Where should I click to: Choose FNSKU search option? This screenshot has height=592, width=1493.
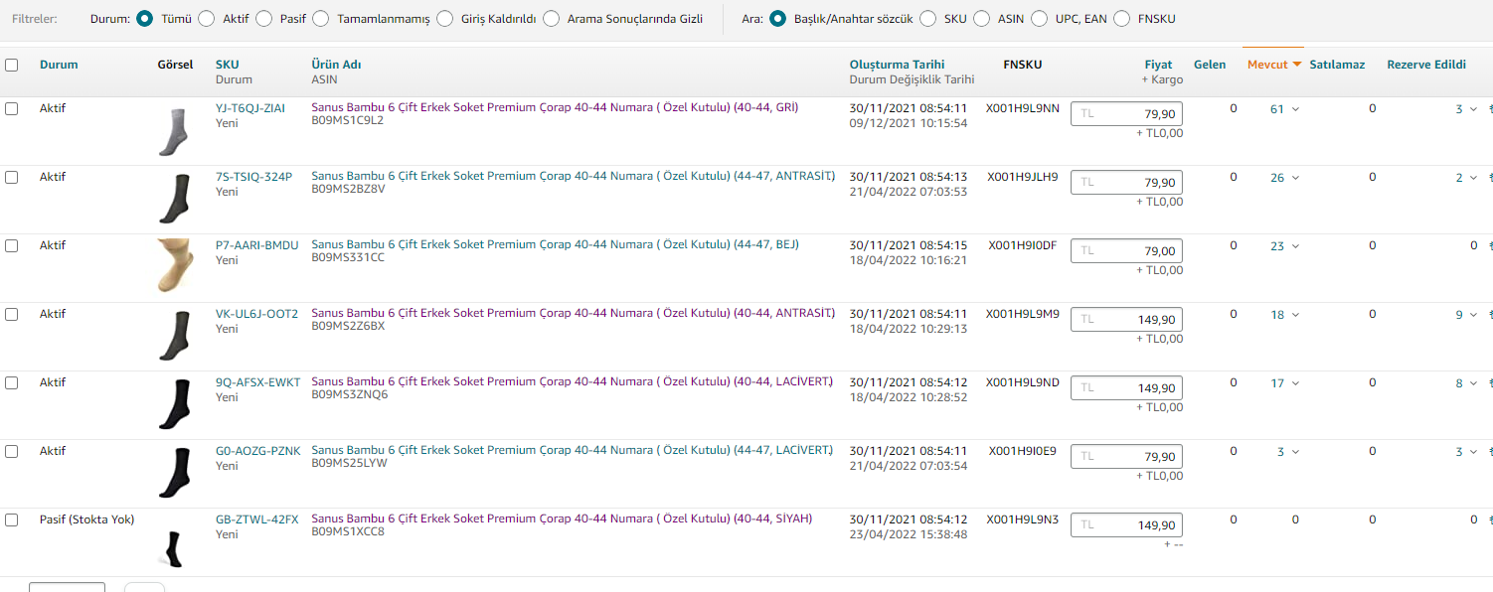[1122, 18]
